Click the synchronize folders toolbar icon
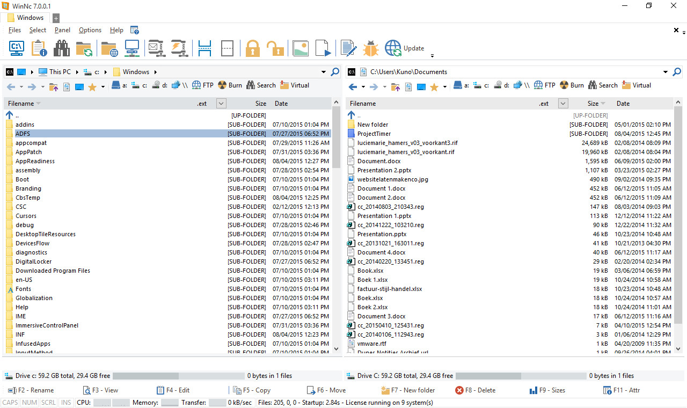Screen dimensions: 687x408 click(x=84, y=48)
